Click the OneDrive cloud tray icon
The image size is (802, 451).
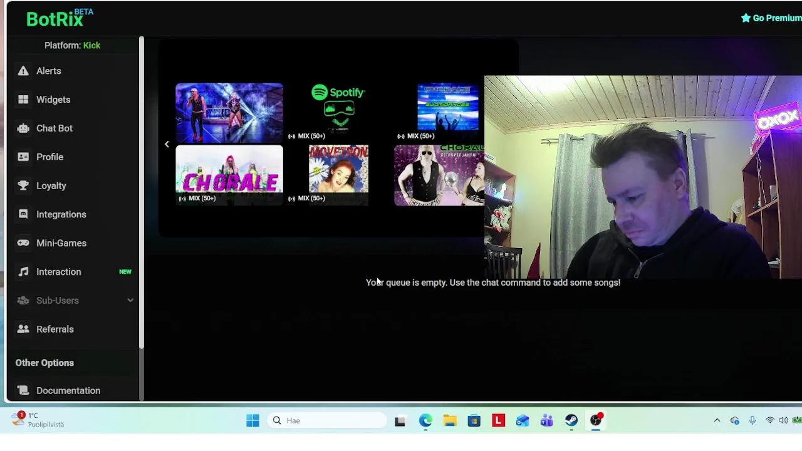[734, 420]
